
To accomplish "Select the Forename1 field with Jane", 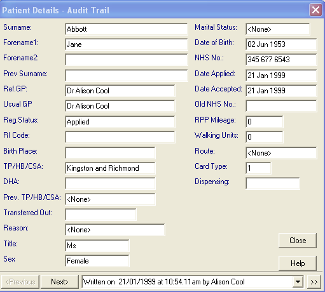I will click(x=127, y=44).
